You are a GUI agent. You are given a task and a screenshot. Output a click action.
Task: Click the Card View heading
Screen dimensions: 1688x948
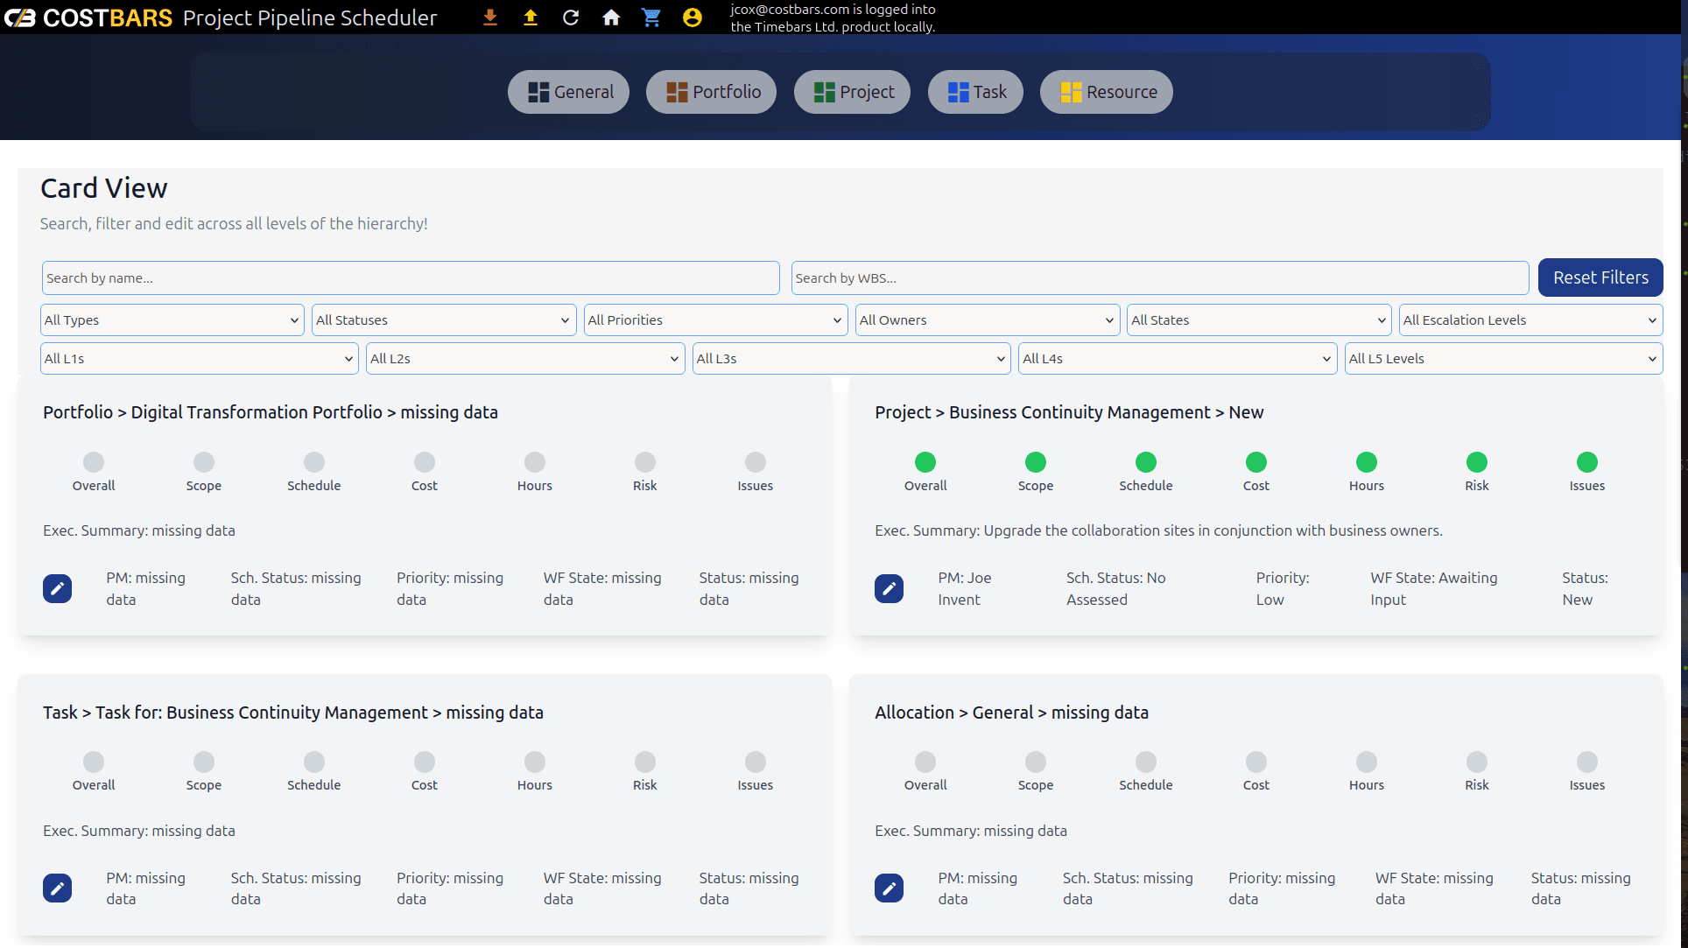click(104, 188)
